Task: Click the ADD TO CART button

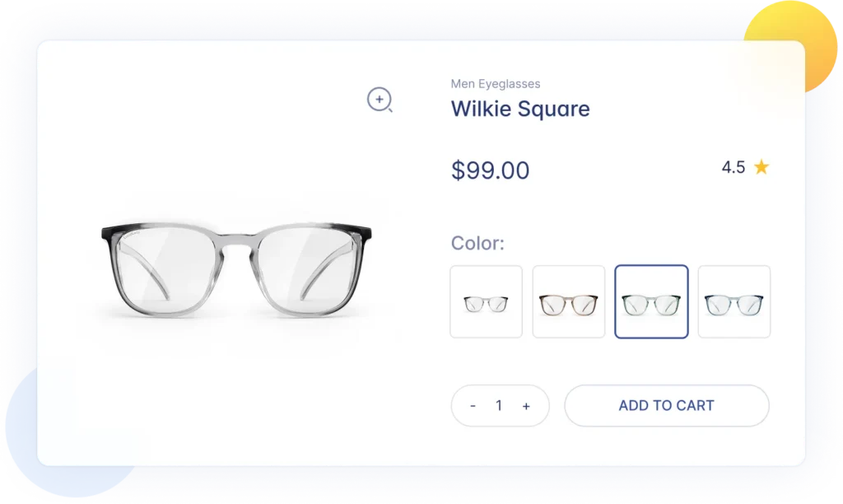Action: pos(667,405)
